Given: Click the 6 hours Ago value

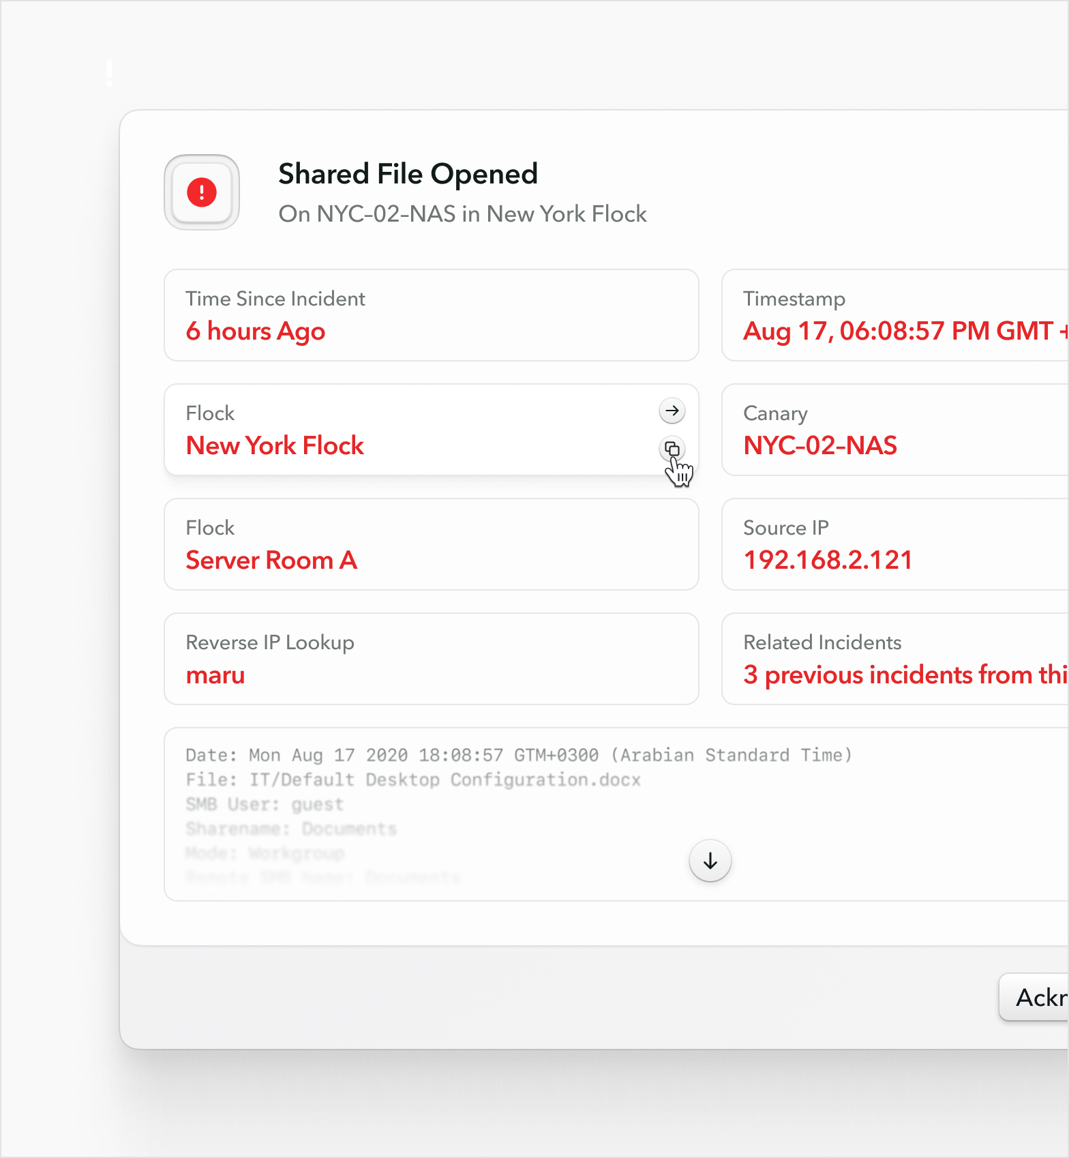Looking at the screenshot, I should (x=256, y=331).
